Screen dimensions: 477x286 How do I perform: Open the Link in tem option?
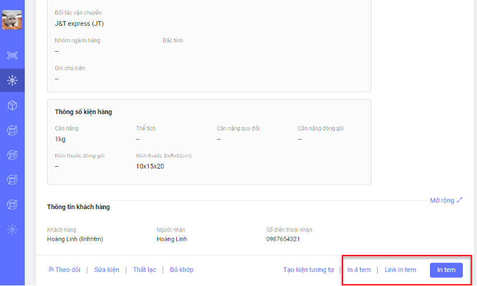[x=400, y=270]
